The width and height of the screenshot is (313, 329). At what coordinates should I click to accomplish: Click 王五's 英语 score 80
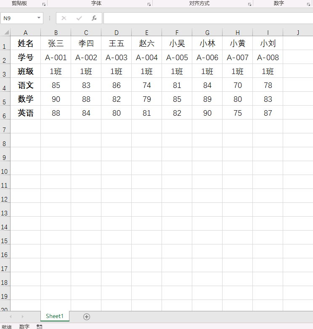[117, 113]
